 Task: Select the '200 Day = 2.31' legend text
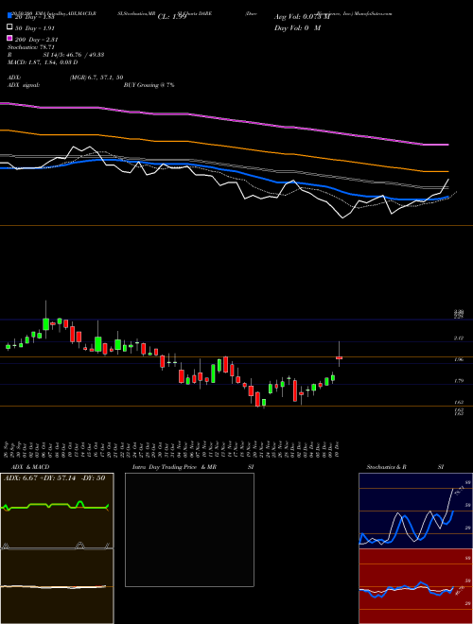[36, 40]
